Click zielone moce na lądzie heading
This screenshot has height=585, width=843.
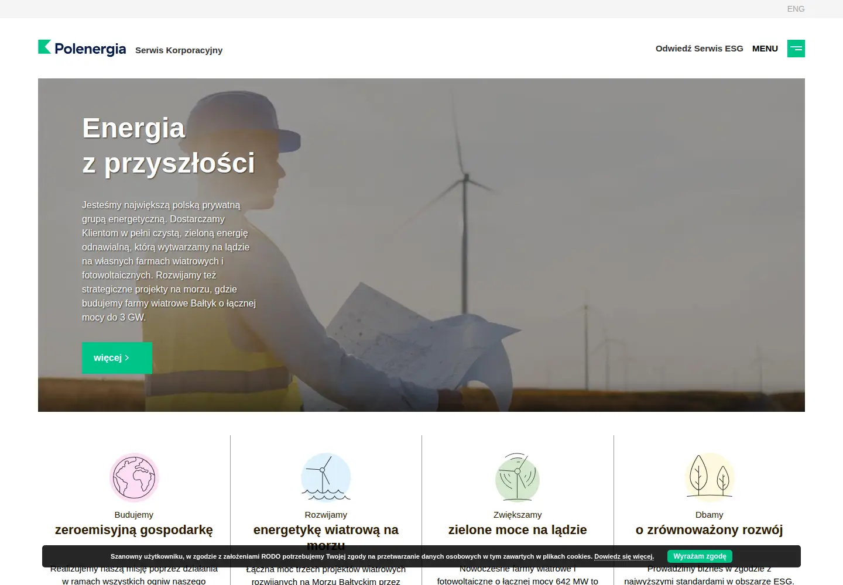point(518,529)
